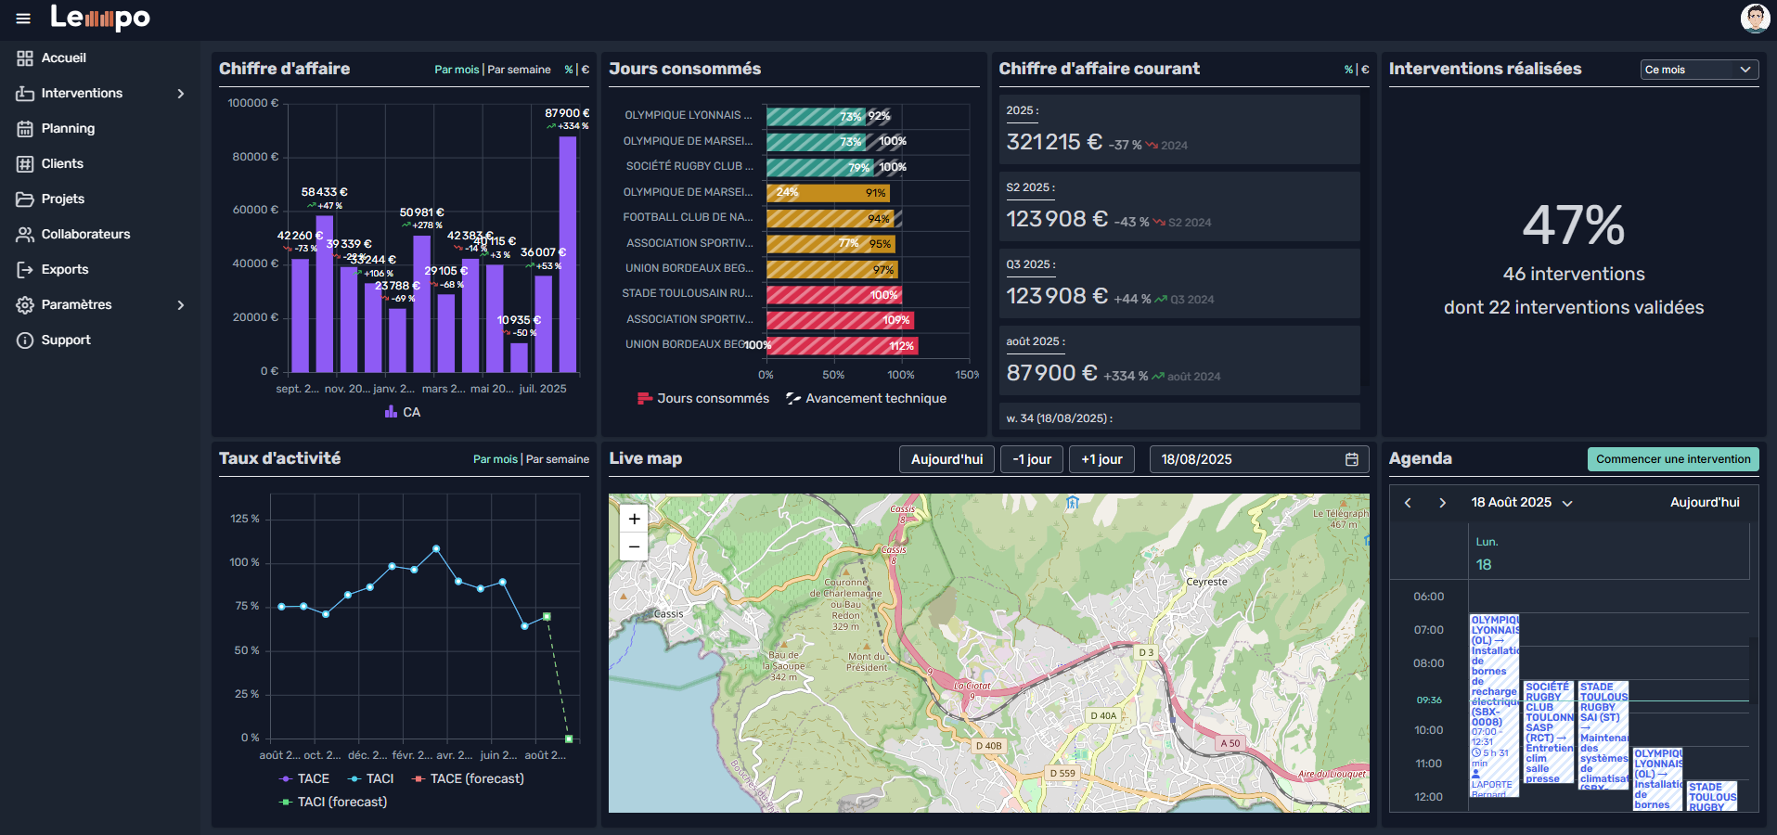Click the Planning calendar icon in sidebar
Viewport: 1777px width, 835px height.
25,129
